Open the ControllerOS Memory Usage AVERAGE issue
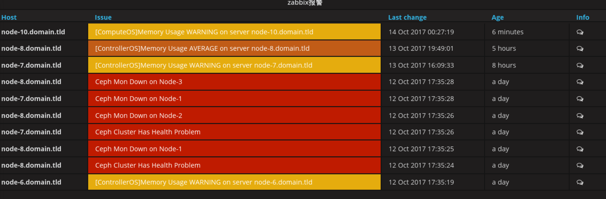The image size is (606, 199). click(202, 48)
